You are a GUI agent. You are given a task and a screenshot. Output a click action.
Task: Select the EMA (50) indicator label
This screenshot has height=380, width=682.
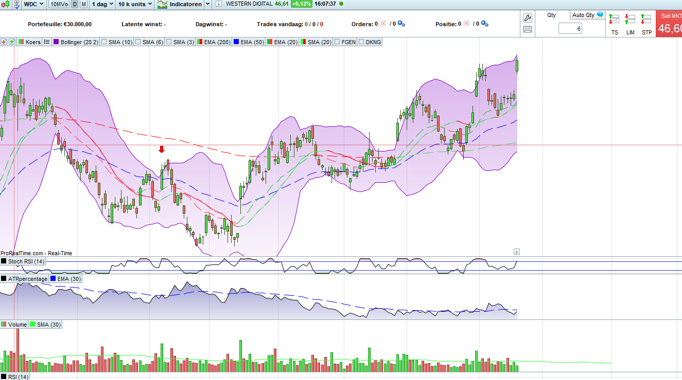[x=252, y=42]
